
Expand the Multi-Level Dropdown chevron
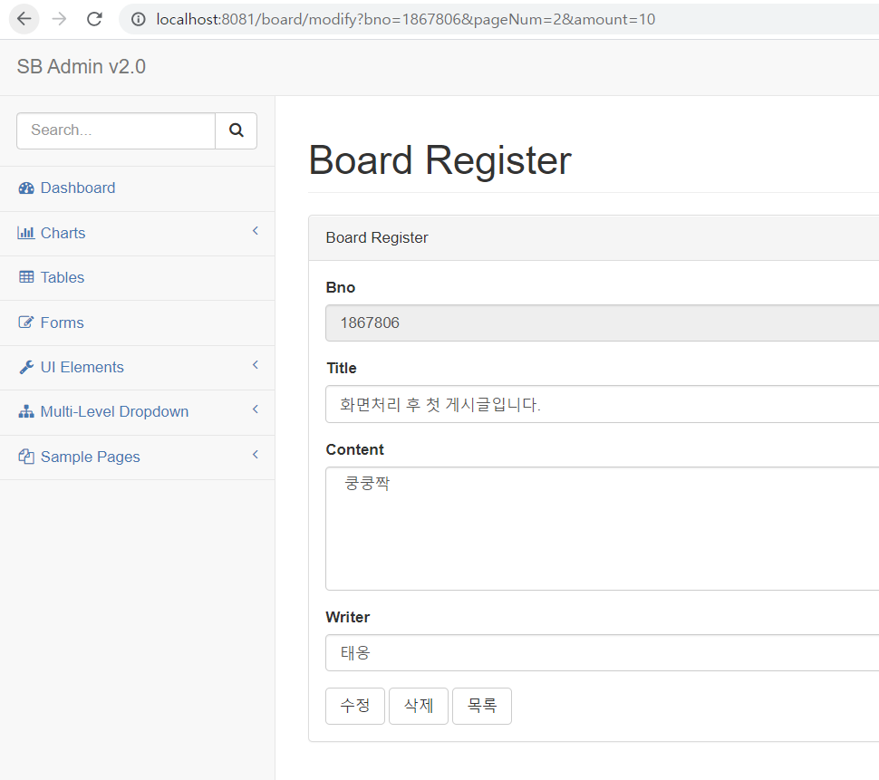pyautogui.click(x=255, y=409)
